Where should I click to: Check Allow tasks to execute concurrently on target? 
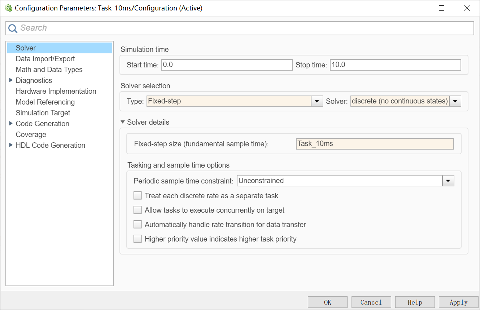point(138,210)
